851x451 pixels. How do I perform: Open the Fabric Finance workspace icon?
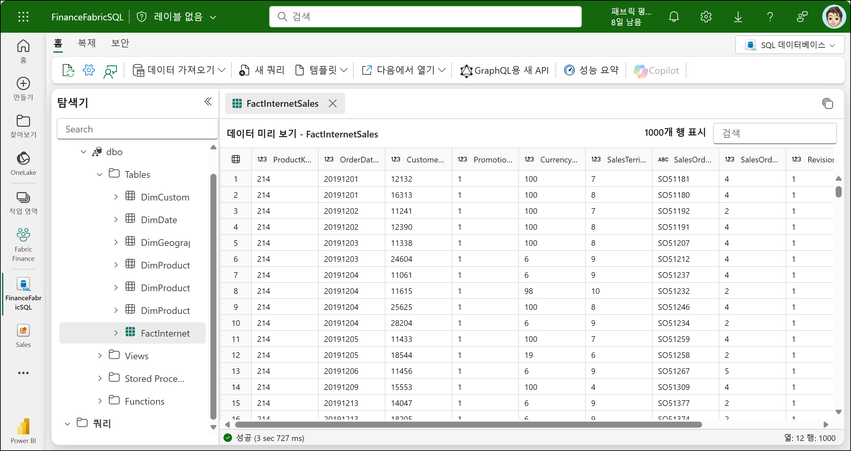click(x=23, y=244)
